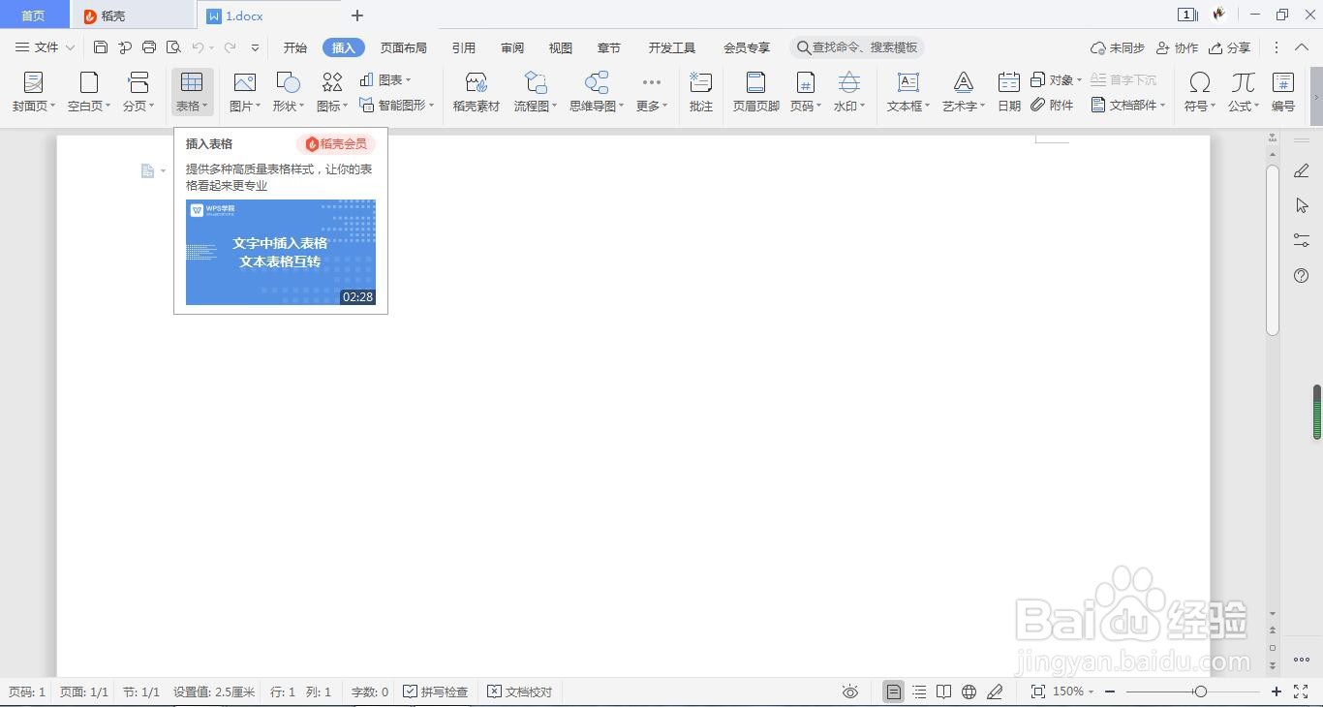Open the Icons (图标) library

click(332, 92)
